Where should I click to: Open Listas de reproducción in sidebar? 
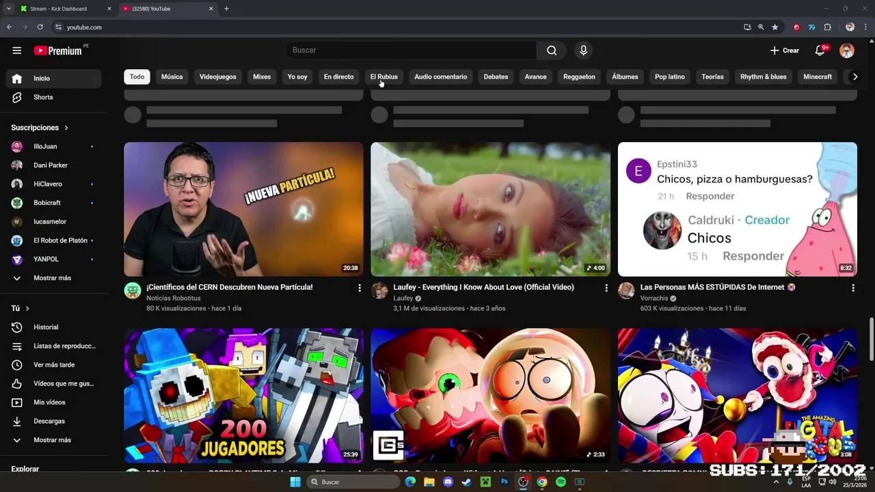click(x=54, y=346)
